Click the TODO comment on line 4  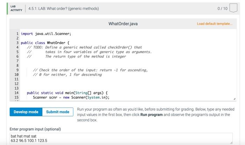pos(84,48)
